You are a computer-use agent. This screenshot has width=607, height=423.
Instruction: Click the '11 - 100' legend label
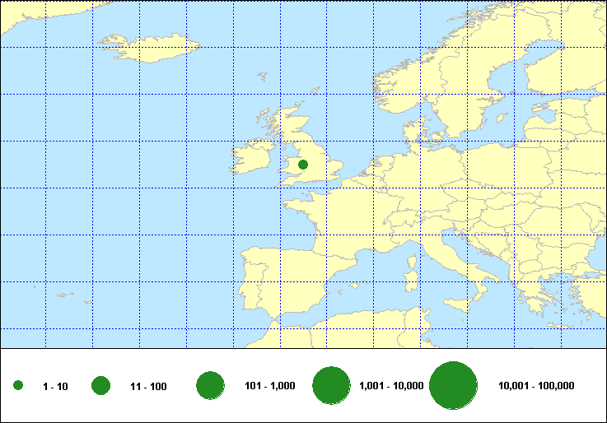coord(148,386)
